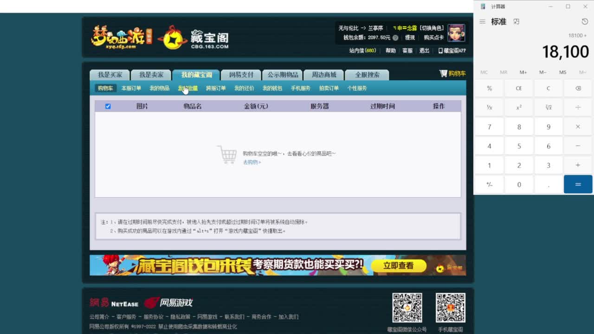
Task: Click the wallet balance help question icon
Action: tap(395, 38)
